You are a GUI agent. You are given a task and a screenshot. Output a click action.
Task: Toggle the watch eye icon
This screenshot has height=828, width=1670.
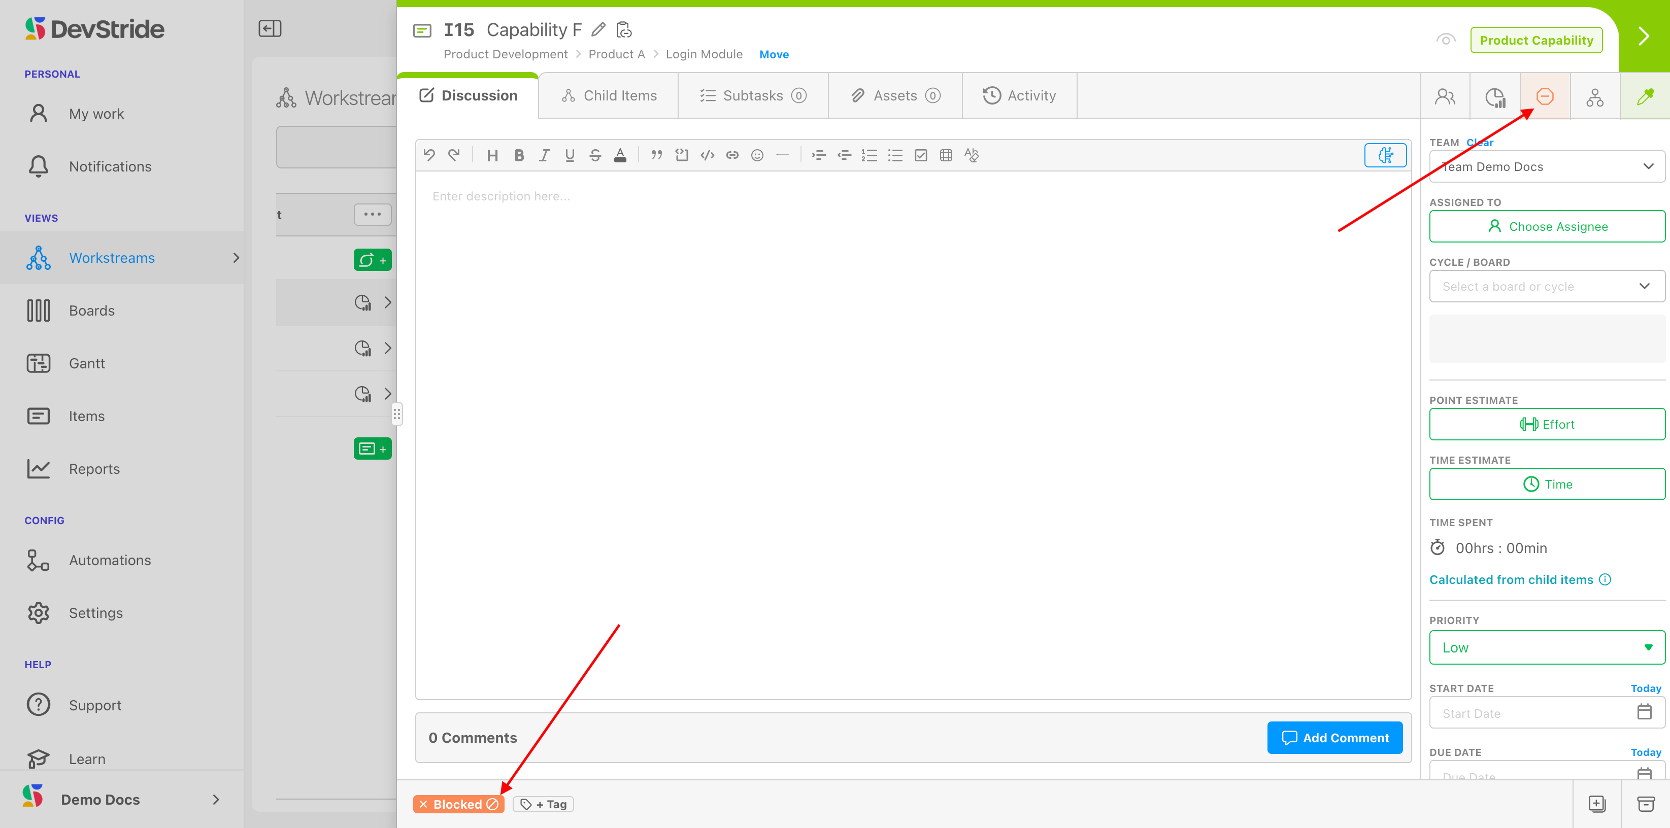[x=1445, y=40]
